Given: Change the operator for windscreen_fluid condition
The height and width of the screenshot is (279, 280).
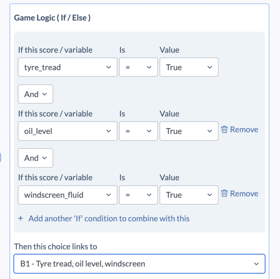Looking at the screenshot, I should pyautogui.click(x=139, y=195).
